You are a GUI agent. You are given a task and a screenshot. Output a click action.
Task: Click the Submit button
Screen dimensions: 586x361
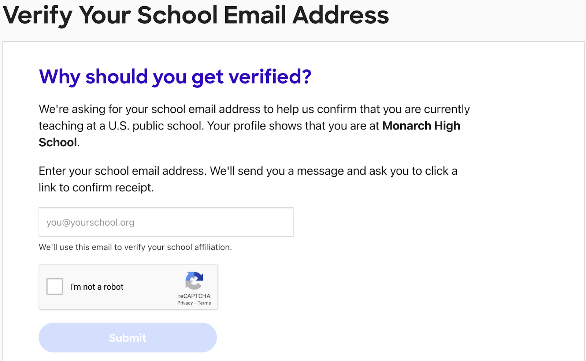pos(128,338)
